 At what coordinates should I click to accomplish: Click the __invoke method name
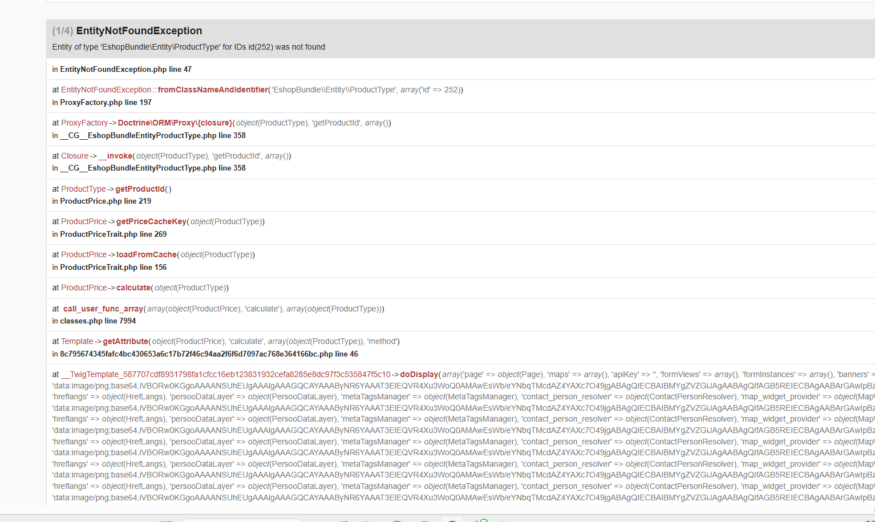[x=115, y=156]
